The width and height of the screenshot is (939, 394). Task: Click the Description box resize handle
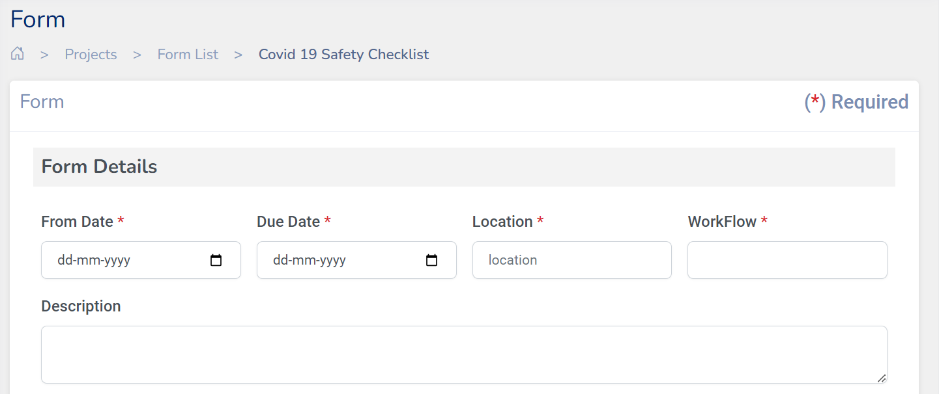point(881,378)
